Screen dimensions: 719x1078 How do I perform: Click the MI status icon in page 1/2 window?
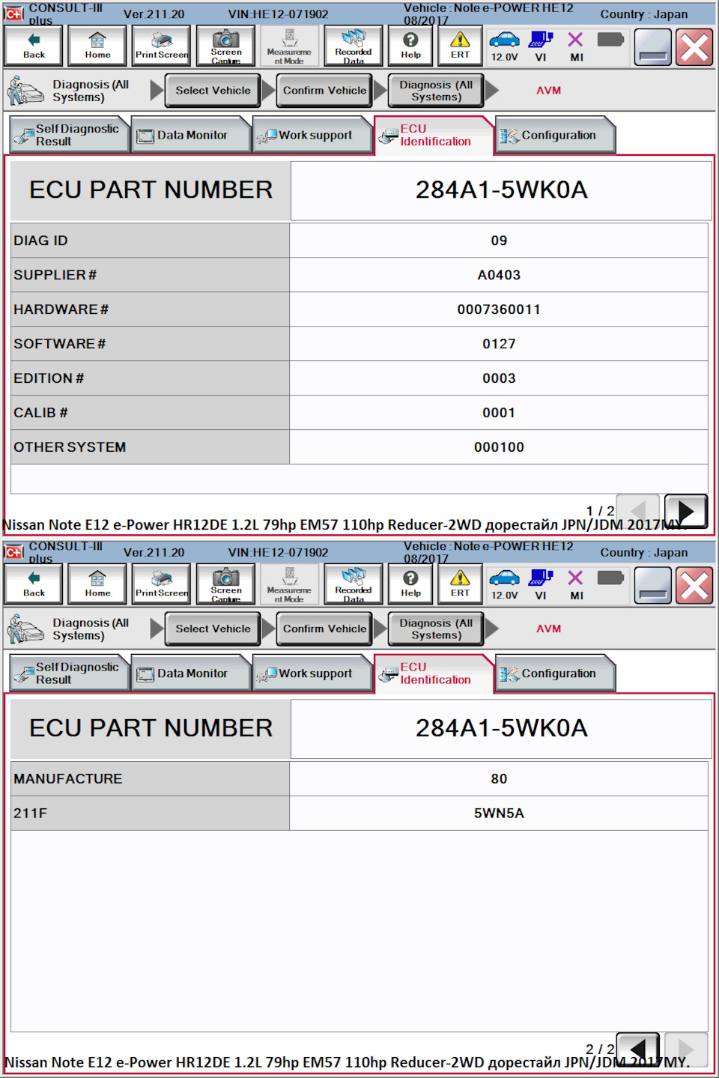(x=576, y=46)
